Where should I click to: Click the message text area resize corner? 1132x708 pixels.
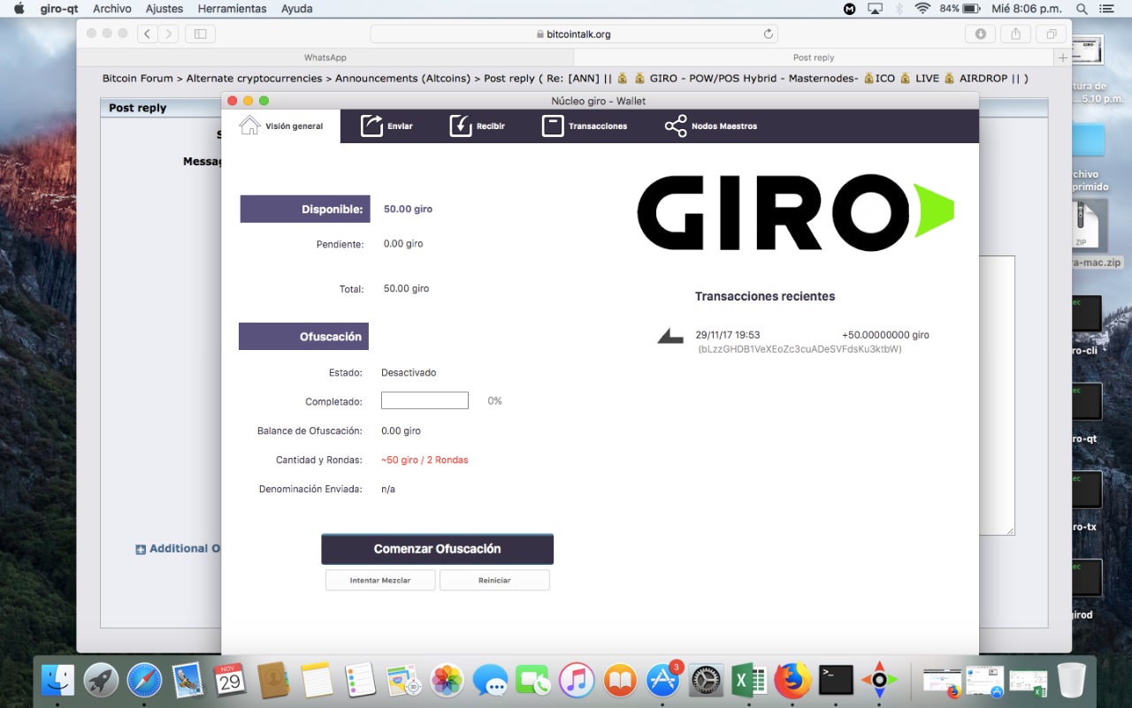1009,529
